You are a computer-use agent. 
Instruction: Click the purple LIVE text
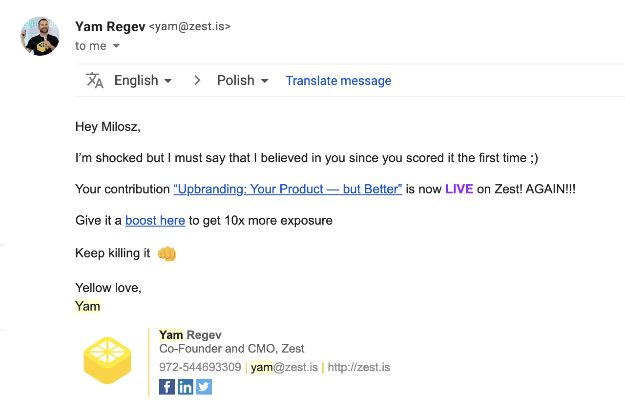(459, 189)
